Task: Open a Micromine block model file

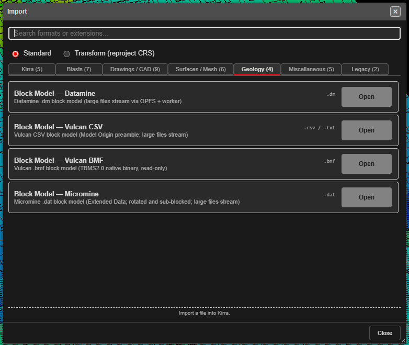Action: click(x=366, y=197)
